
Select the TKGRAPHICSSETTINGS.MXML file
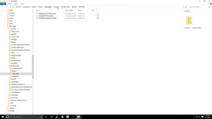tap(47, 14)
